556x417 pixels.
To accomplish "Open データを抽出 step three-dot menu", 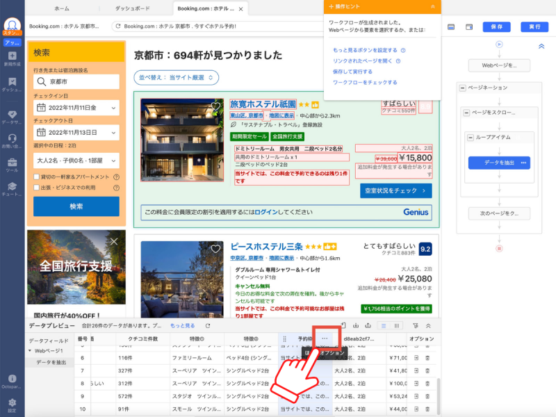I will tap(523, 163).
